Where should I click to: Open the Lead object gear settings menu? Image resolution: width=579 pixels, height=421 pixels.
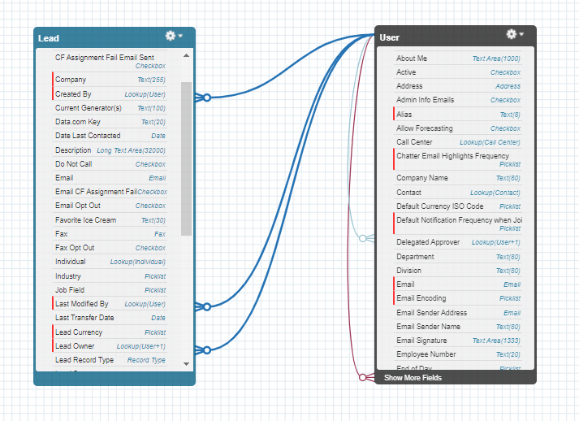click(x=174, y=36)
